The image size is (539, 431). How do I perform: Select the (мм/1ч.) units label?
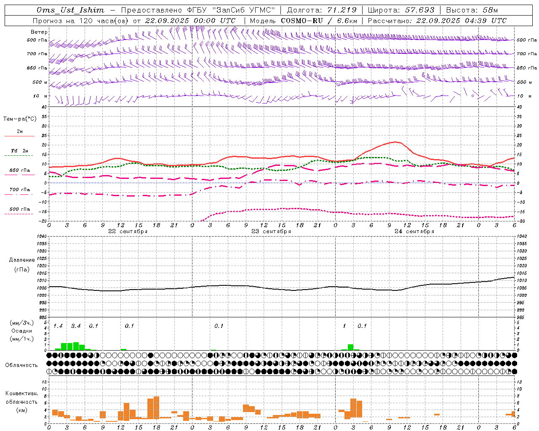(22, 339)
